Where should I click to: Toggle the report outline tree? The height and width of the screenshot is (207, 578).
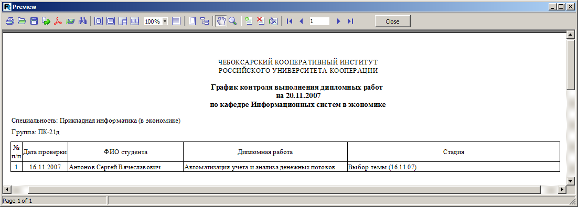(205, 21)
